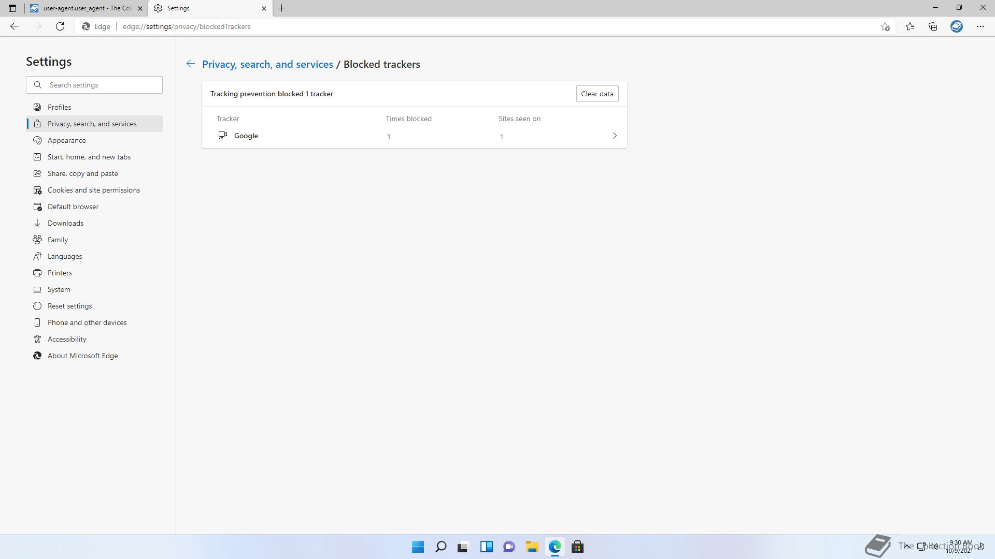Open Privacy, search, and services sidebar item

pos(94,124)
